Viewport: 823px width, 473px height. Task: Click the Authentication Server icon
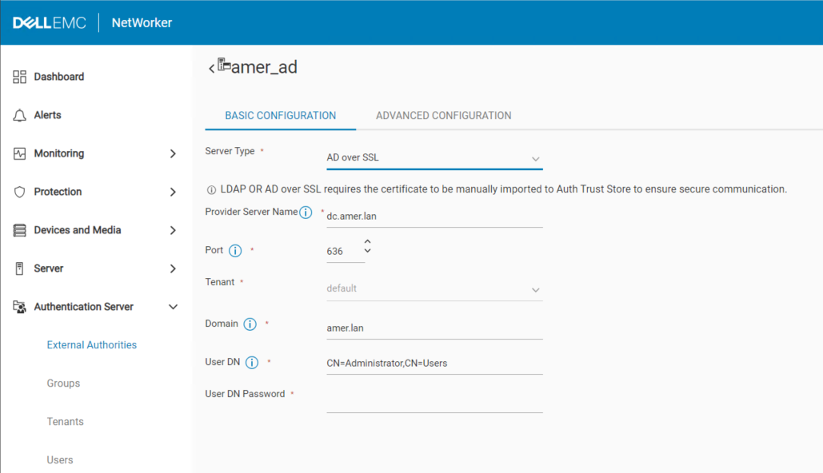[x=20, y=307]
